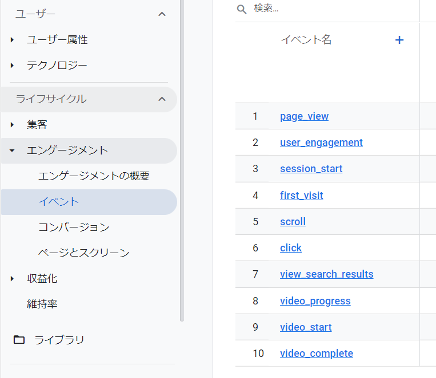Image resolution: width=436 pixels, height=378 pixels.
Task: Expand the 収益化 menu arrow
Action: 12,279
